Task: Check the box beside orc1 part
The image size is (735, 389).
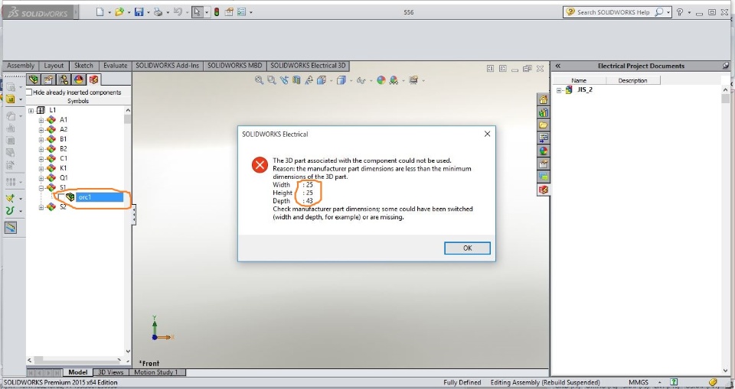Action: [x=61, y=197]
